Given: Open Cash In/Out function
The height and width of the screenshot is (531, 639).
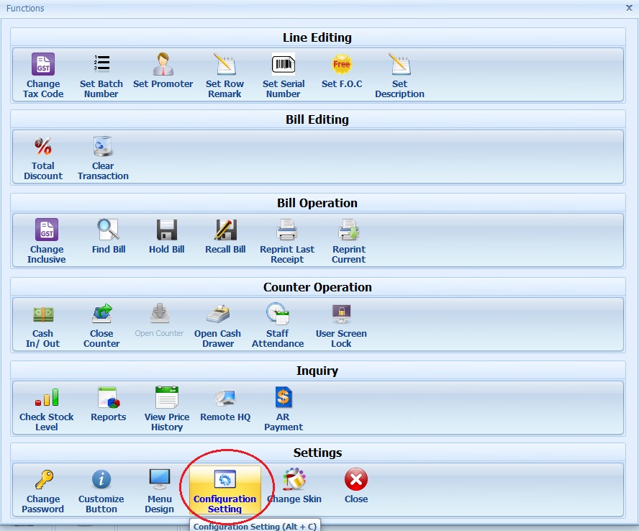Looking at the screenshot, I should [42, 314].
